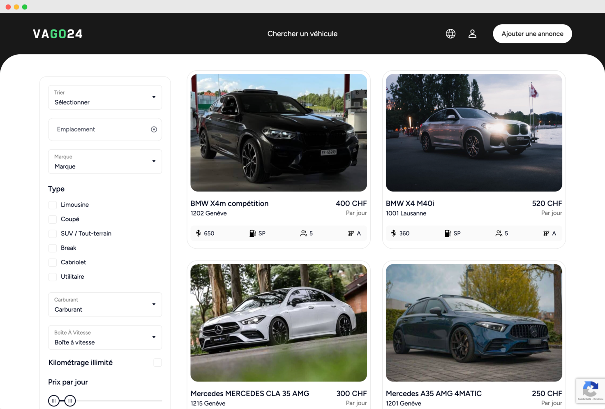Open the Carburant fuel dropdown
This screenshot has height=409, width=605.
pos(105,305)
